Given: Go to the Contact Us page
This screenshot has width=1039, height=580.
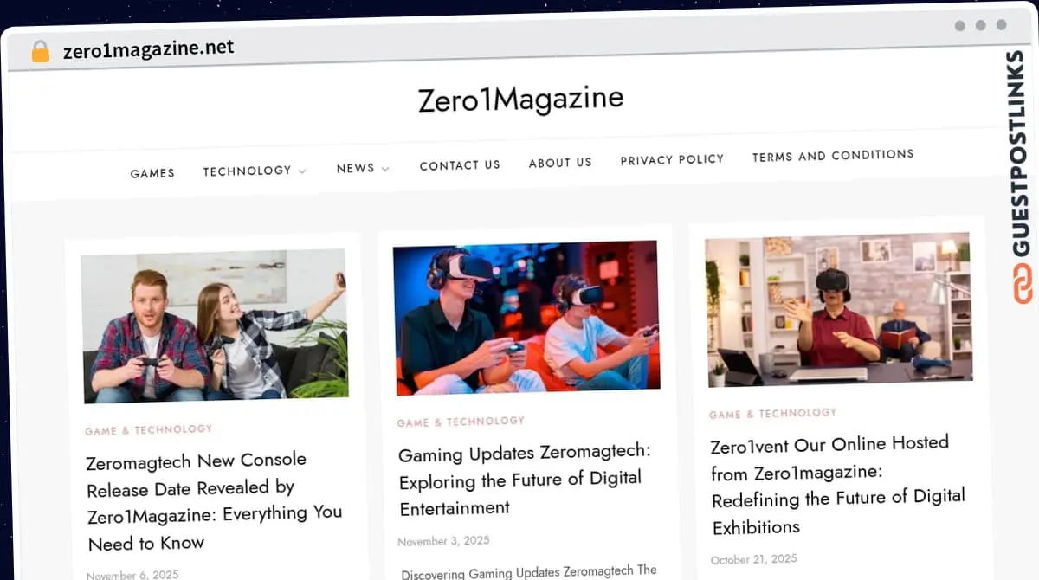Looking at the screenshot, I should [x=460, y=164].
